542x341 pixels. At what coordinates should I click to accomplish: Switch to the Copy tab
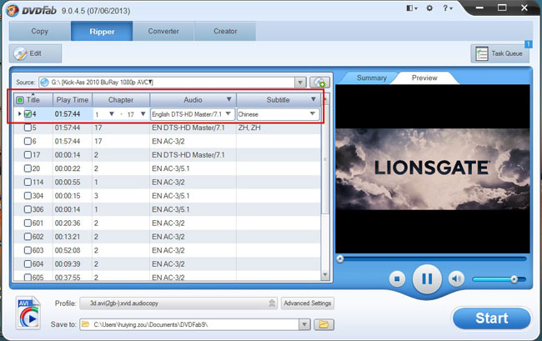[x=40, y=31]
